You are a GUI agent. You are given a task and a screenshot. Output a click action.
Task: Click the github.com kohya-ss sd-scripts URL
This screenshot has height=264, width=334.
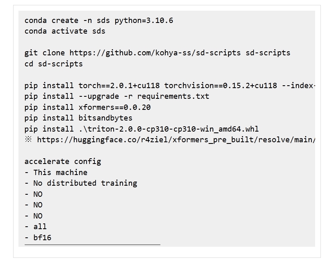(x=155, y=53)
